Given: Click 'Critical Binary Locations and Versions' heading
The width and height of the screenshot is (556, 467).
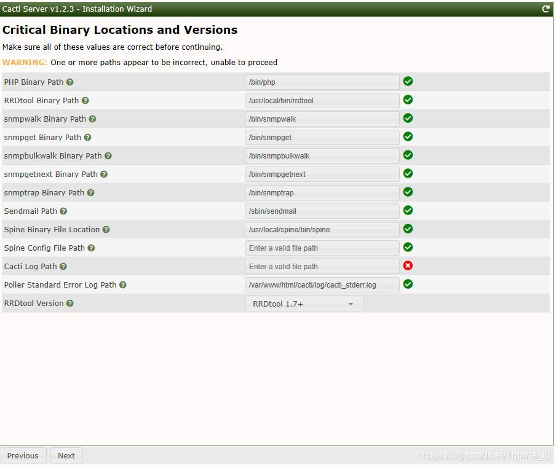Looking at the screenshot, I should pyautogui.click(x=120, y=29).
